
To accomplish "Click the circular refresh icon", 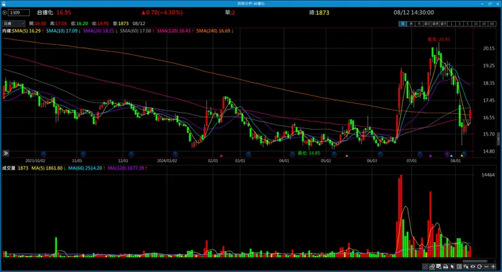I will tap(479, 267).
